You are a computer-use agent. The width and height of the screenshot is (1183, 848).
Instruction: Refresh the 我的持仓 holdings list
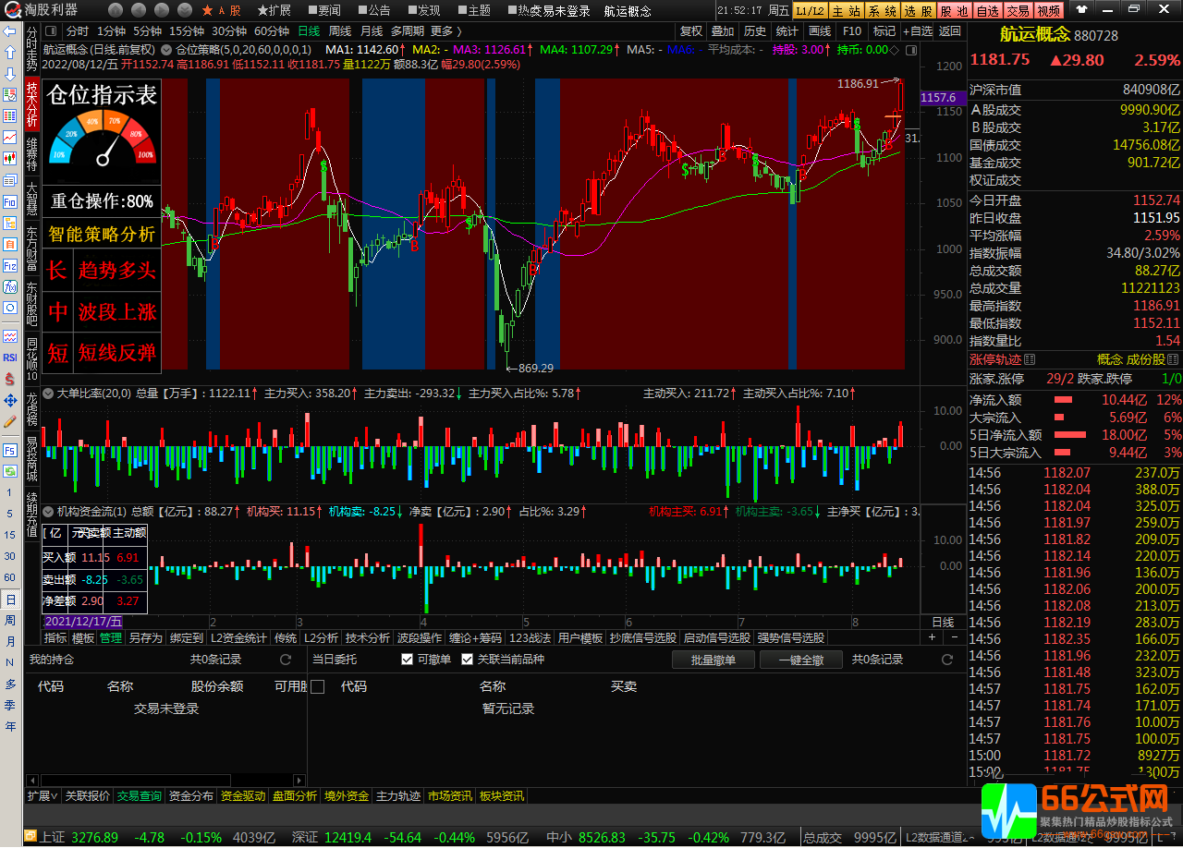coord(286,660)
